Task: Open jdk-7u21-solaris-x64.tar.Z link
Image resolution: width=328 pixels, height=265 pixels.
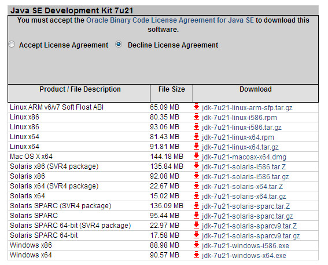Action: coord(242,187)
